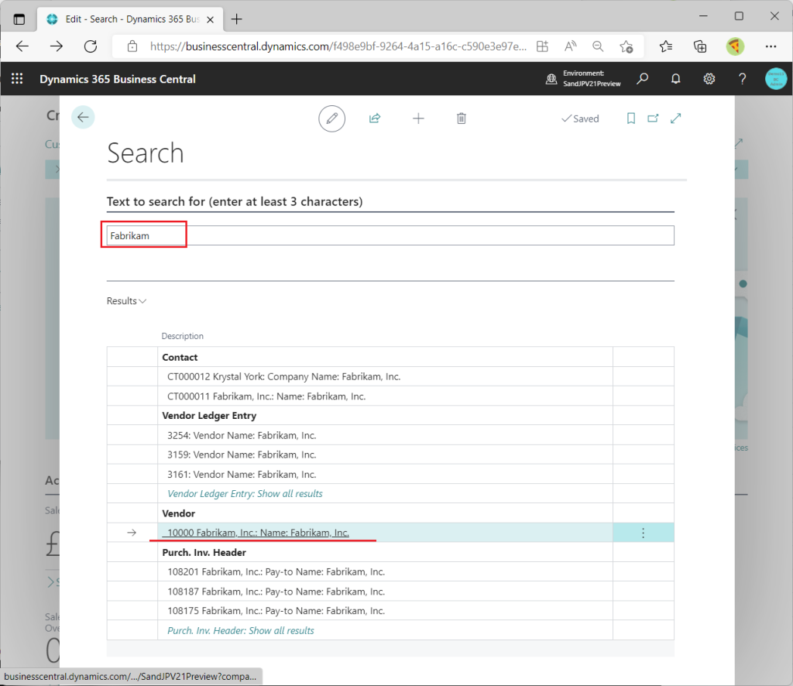This screenshot has height=686, width=793.
Task: Click the Vendor group heading
Action: pyautogui.click(x=179, y=513)
